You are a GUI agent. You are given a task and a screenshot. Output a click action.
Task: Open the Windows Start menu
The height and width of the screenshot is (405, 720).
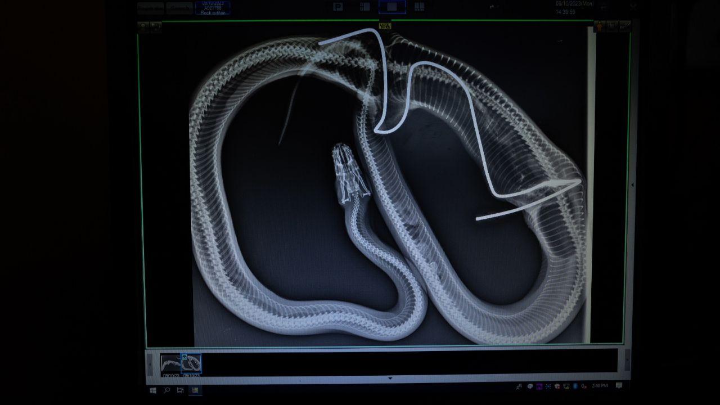[152, 390]
